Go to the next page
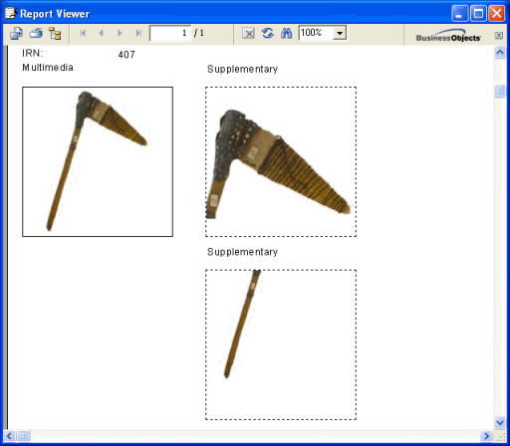 click(x=120, y=33)
